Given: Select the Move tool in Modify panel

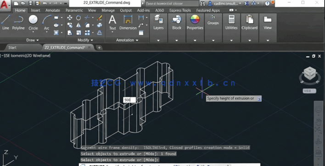Looking at the screenshot, I should point(70,18).
